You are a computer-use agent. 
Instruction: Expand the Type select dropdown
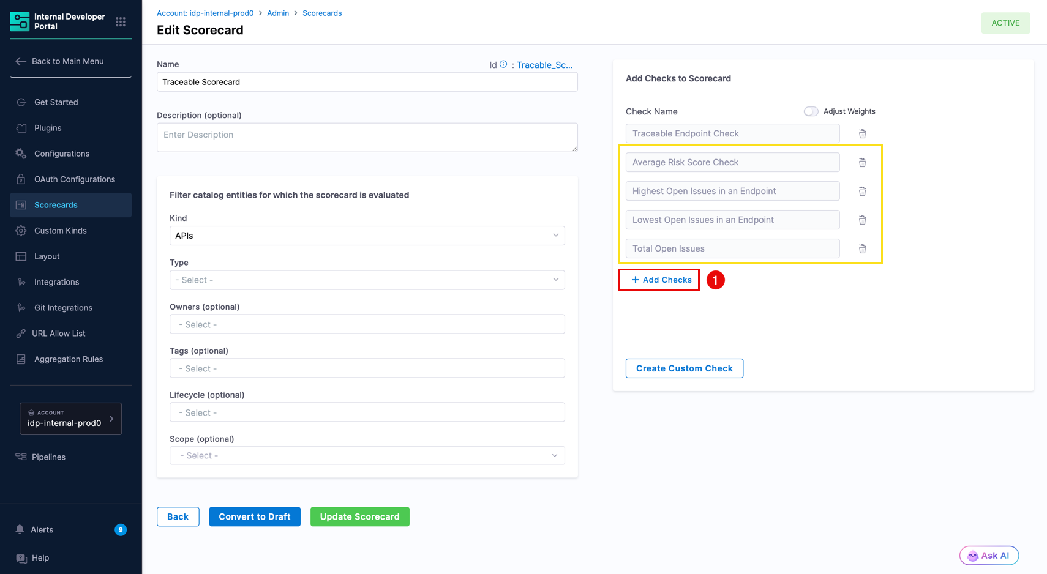tap(367, 280)
